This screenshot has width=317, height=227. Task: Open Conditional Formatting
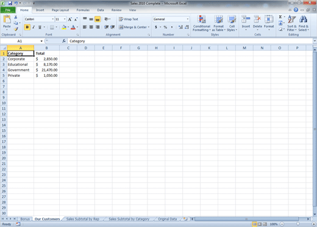click(x=202, y=23)
